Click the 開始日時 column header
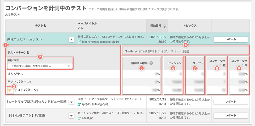 [x=158, y=26]
